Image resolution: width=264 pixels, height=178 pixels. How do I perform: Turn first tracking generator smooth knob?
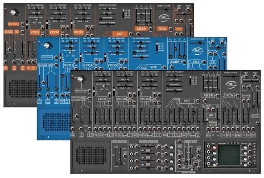point(245,148)
